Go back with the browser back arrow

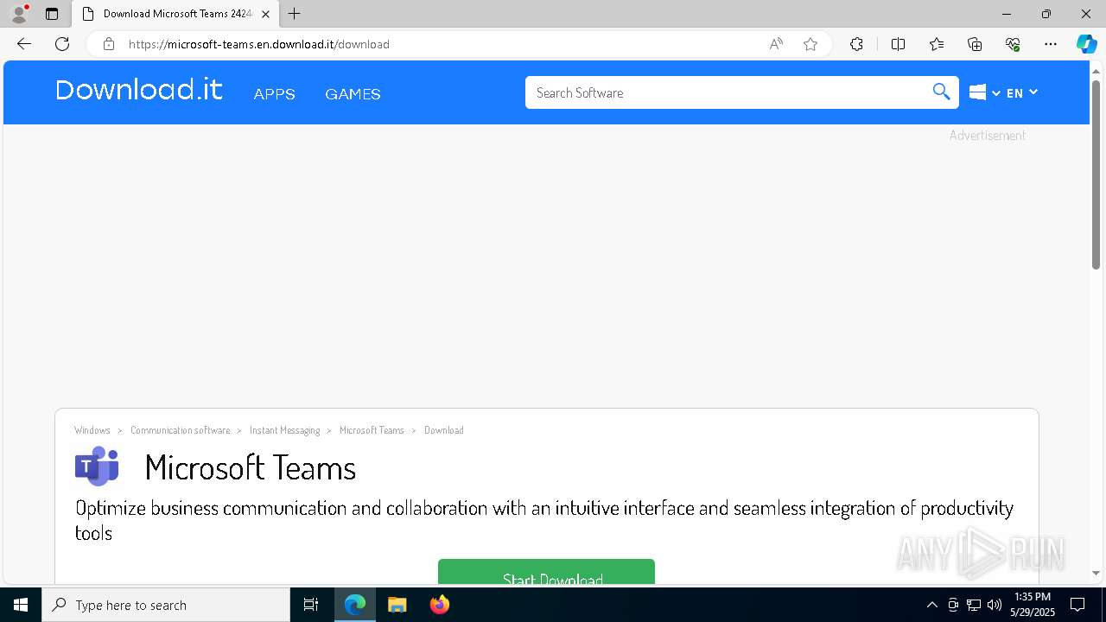(x=24, y=44)
